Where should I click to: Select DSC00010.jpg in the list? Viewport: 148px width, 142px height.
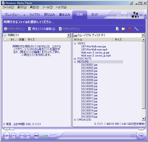[x=89, y=92]
